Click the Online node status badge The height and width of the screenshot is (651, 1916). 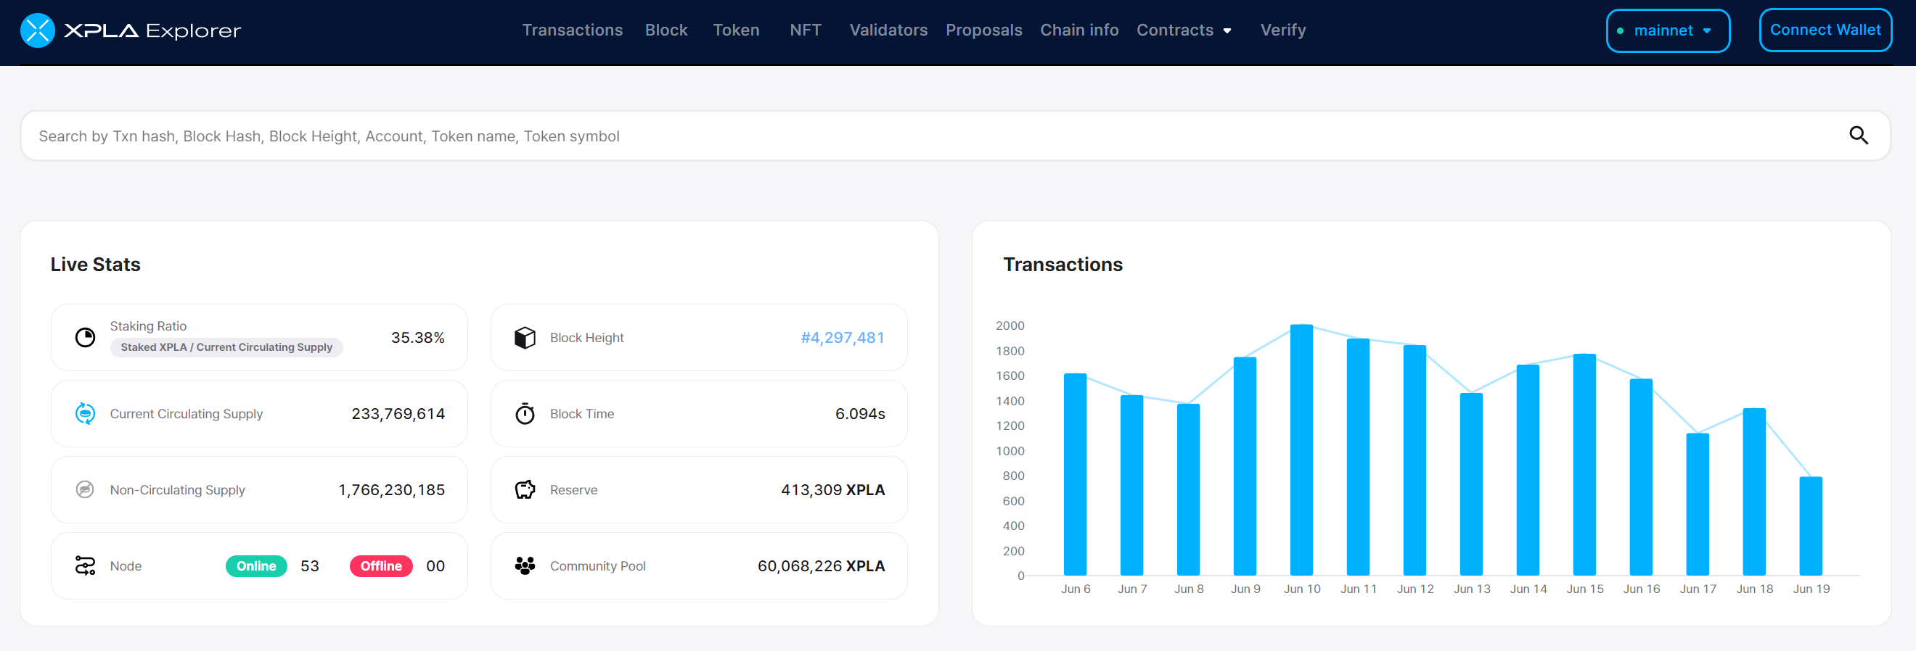point(256,565)
